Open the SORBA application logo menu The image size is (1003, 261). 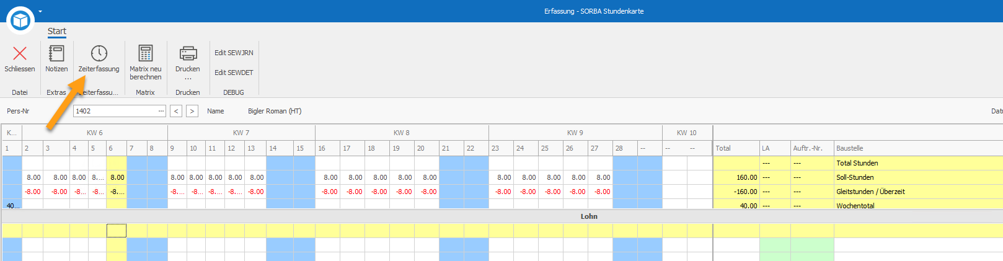click(20, 20)
